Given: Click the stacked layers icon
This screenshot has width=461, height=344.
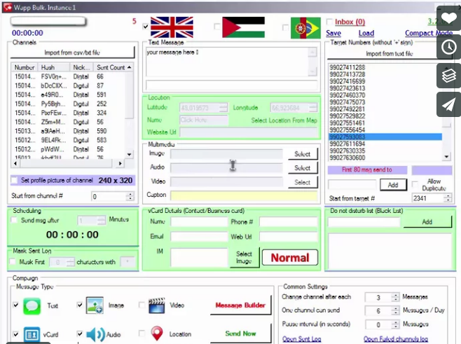Looking at the screenshot, I should [x=448, y=75].
